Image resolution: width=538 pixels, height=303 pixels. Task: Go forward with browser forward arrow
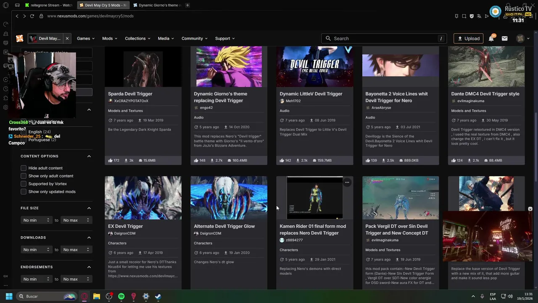click(x=24, y=16)
